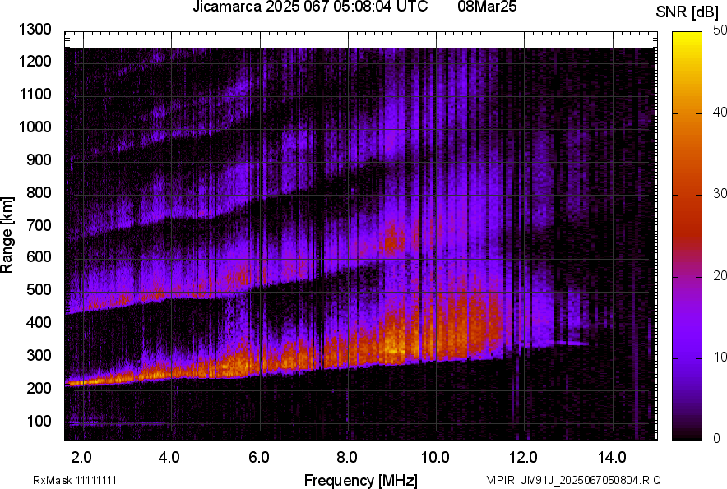Viewport: 727px width, 489px height.
Task: Click the frequency axis tick '6.0'
Action: tap(259, 458)
